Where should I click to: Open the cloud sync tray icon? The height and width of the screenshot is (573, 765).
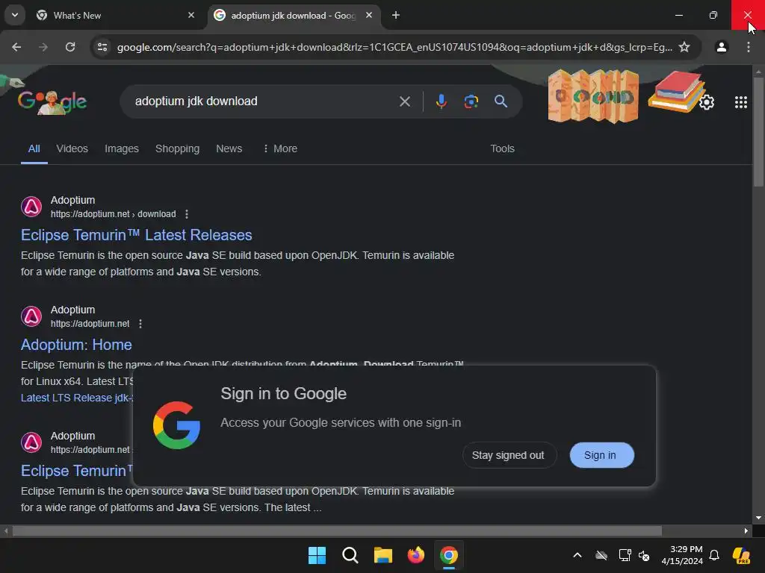tap(601, 555)
